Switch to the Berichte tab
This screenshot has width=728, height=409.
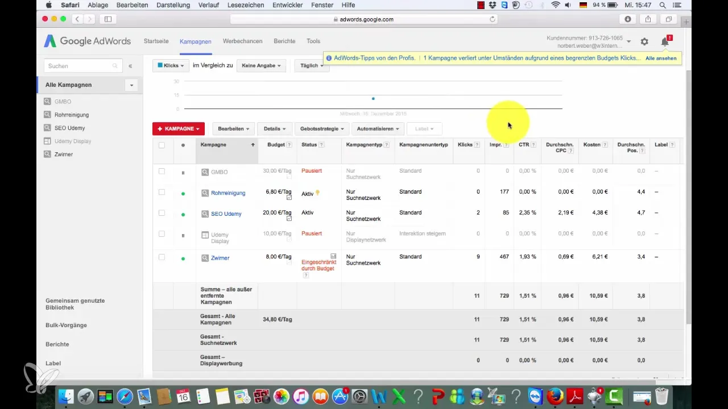[284, 41]
